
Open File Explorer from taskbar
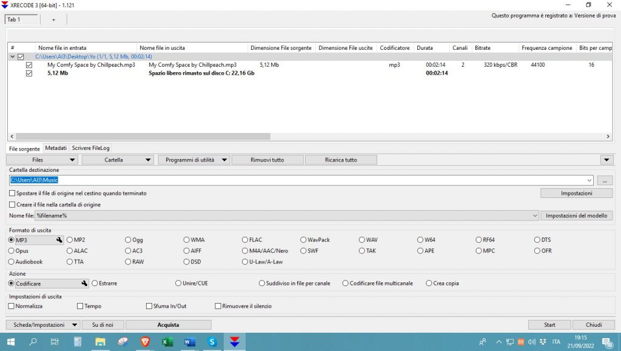coord(100,342)
